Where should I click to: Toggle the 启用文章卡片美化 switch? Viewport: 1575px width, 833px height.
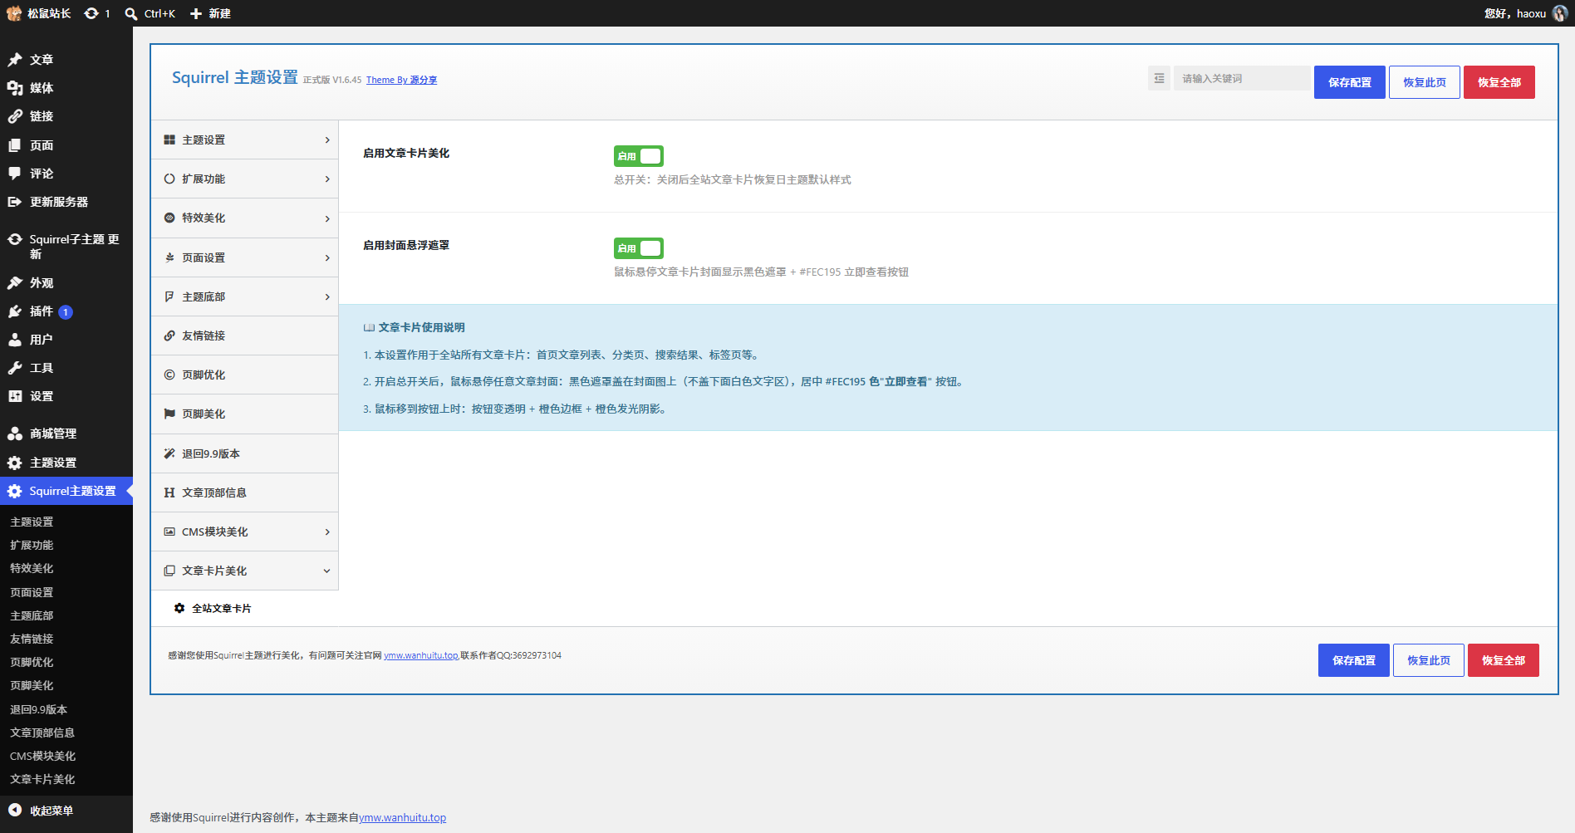pyautogui.click(x=638, y=156)
